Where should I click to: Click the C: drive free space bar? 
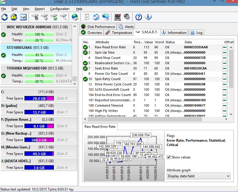[39, 98]
